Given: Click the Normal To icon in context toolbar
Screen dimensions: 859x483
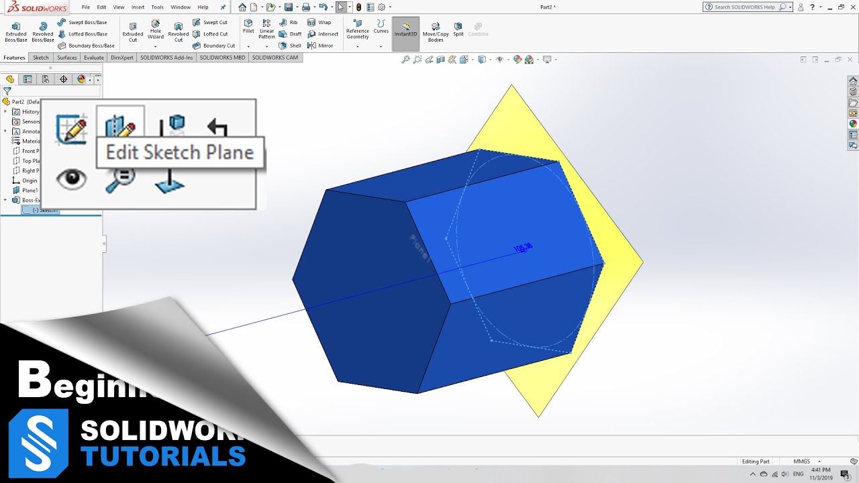Looking at the screenshot, I should pos(170,180).
